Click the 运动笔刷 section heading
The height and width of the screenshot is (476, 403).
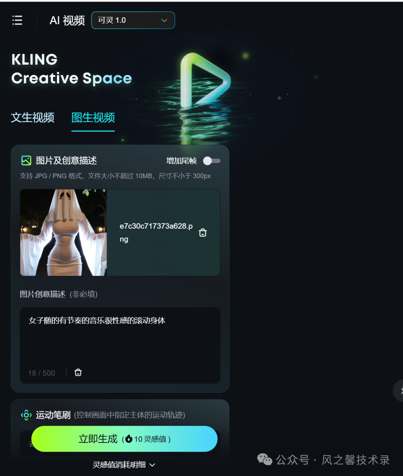point(53,415)
